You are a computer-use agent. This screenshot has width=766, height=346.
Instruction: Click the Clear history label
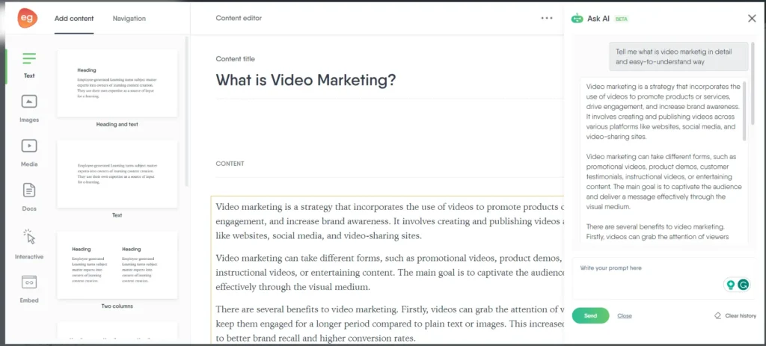741,316
